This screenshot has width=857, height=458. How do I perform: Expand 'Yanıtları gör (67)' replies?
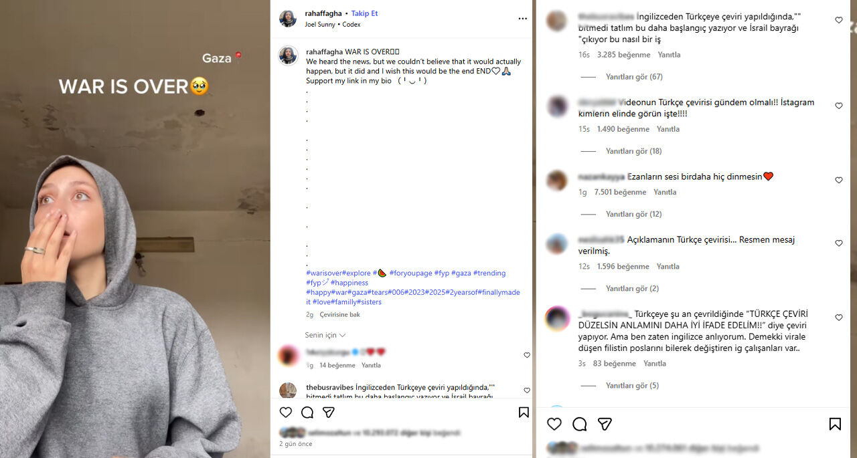(x=633, y=77)
